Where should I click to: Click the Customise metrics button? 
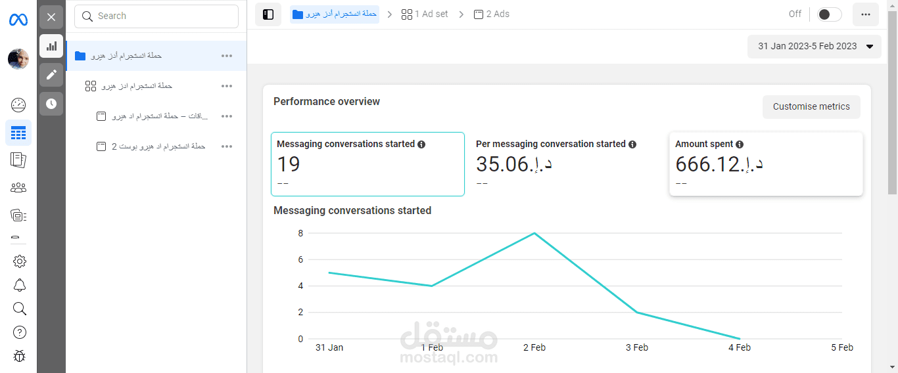click(x=811, y=107)
